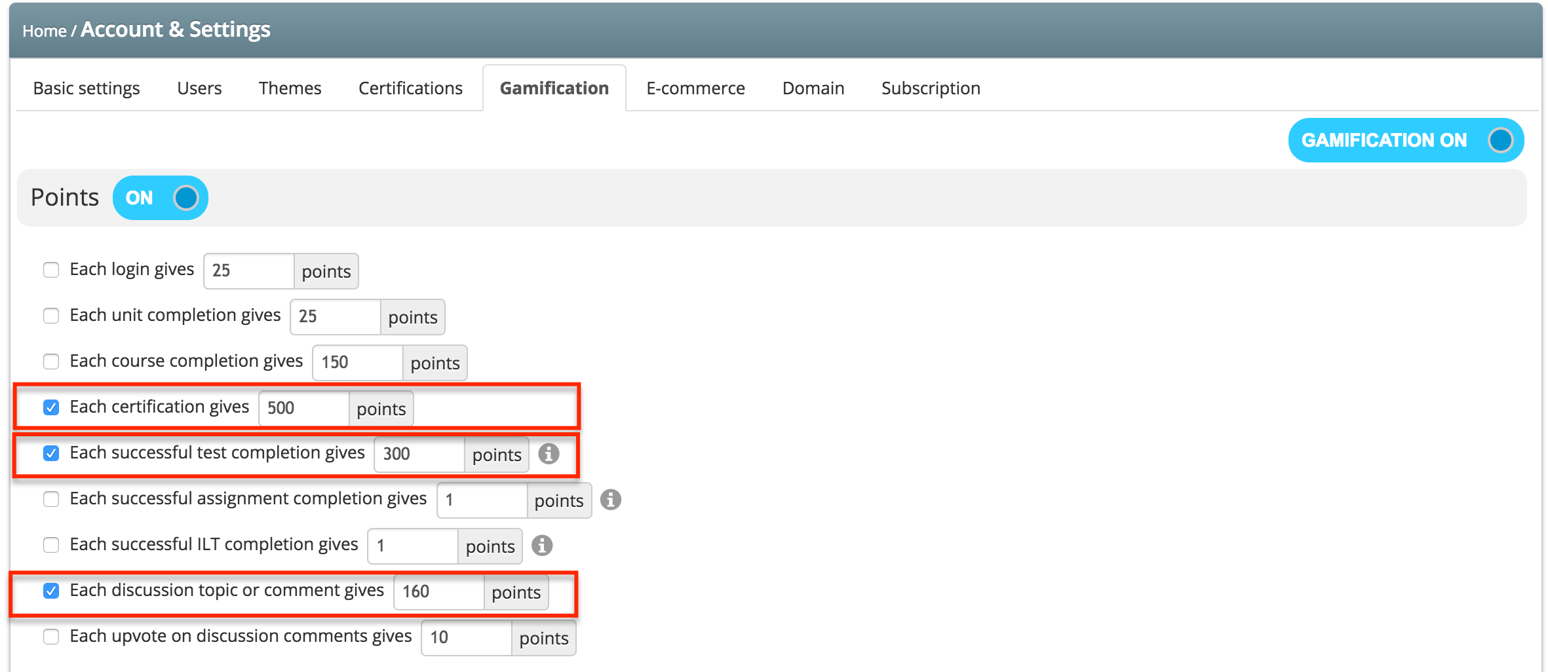Image resolution: width=1548 pixels, height=672 pixels.
Task: Click the test completion points field showing 300
Action: click(x=419, y=454)
